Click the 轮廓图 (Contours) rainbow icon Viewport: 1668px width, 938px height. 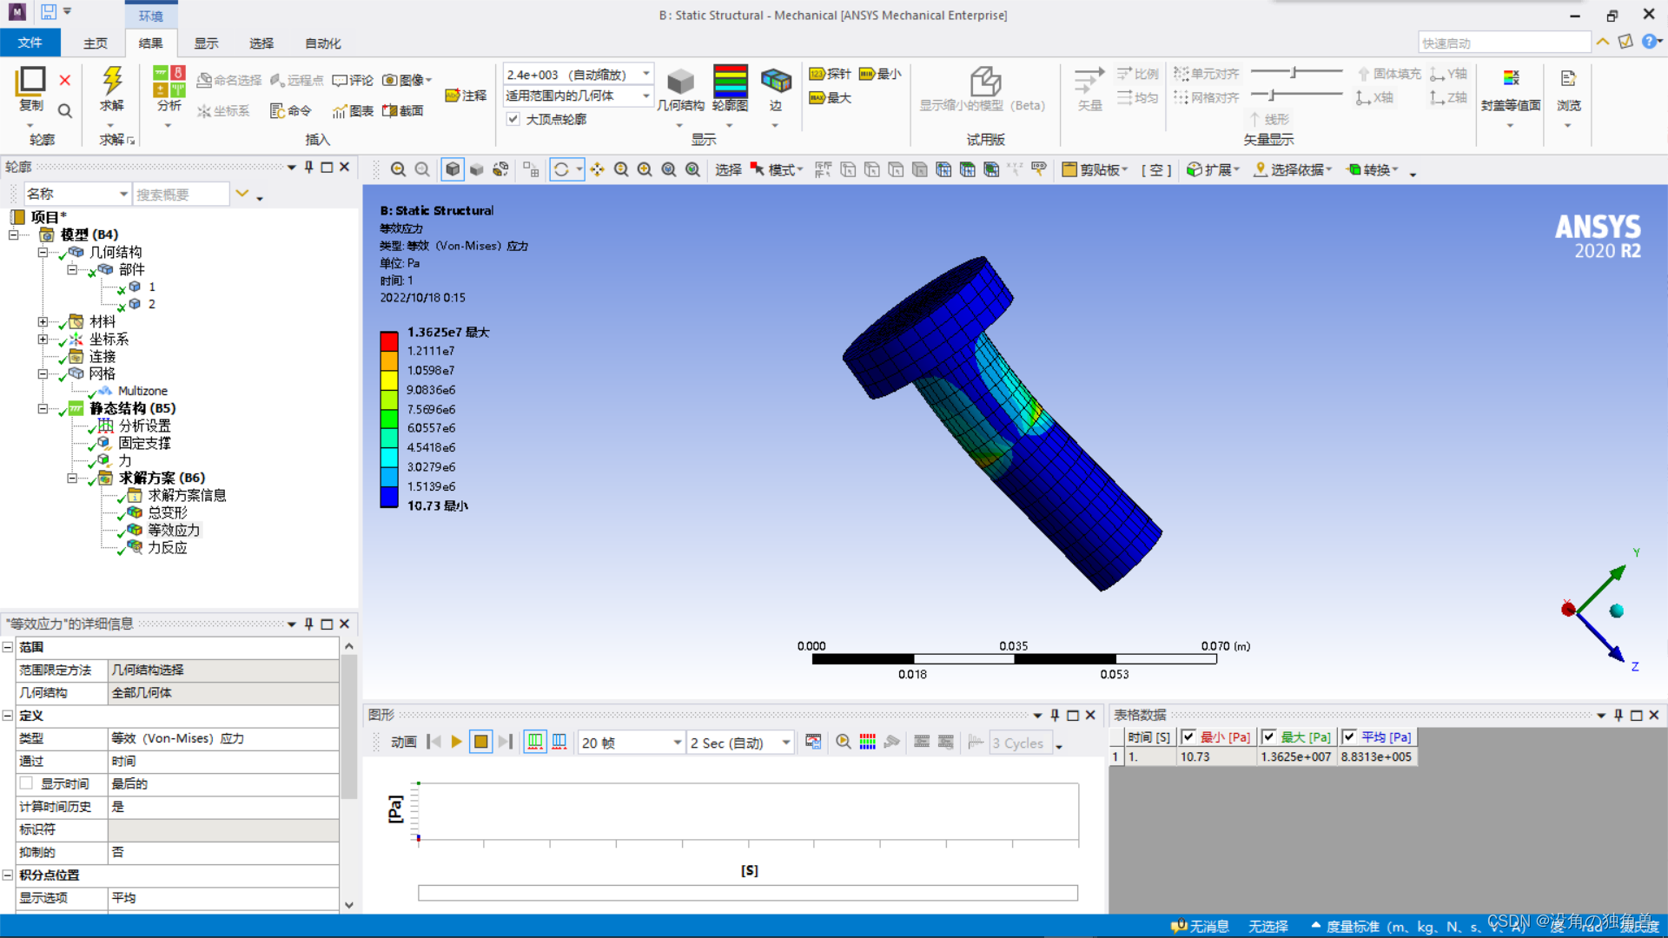click(x=730, y=81)
